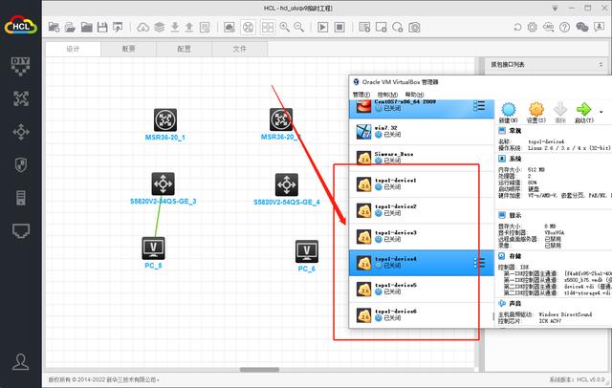This screenshot has width=612, height=388.
Task: Open the DIY device sidebar category
Action: tap(20, 66)
